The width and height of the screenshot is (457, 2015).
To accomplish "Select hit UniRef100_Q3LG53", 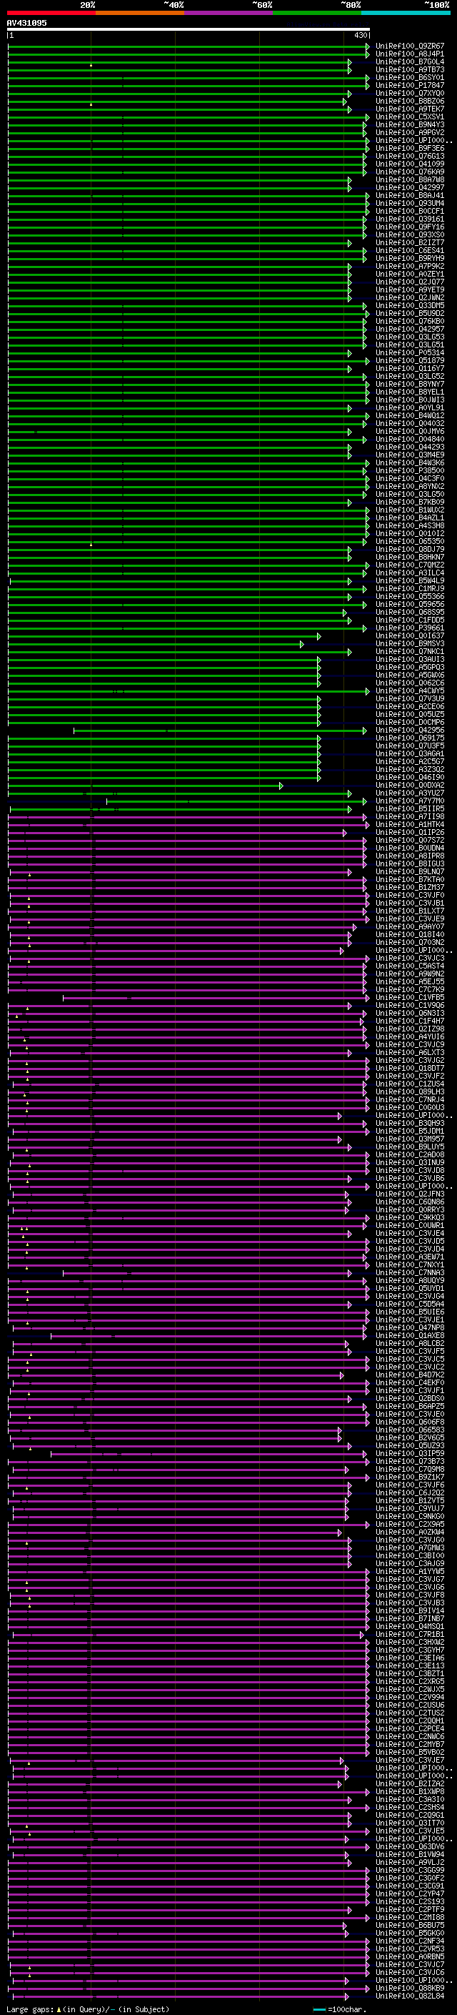I will point(410,337).
